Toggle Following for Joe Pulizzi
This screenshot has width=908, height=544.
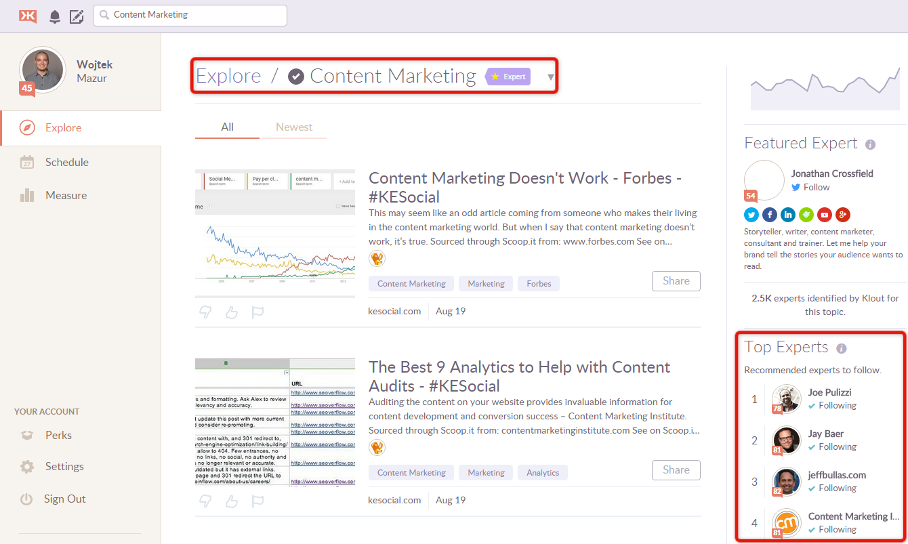pos(832,405)
